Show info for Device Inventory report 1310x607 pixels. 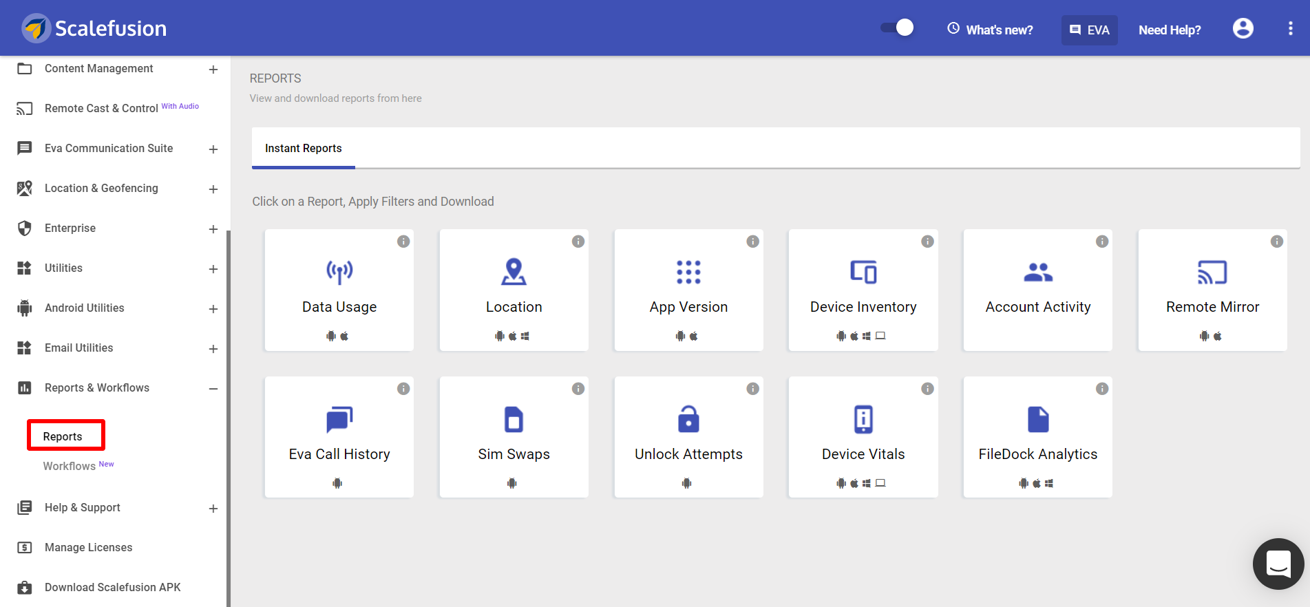point(927,241)
